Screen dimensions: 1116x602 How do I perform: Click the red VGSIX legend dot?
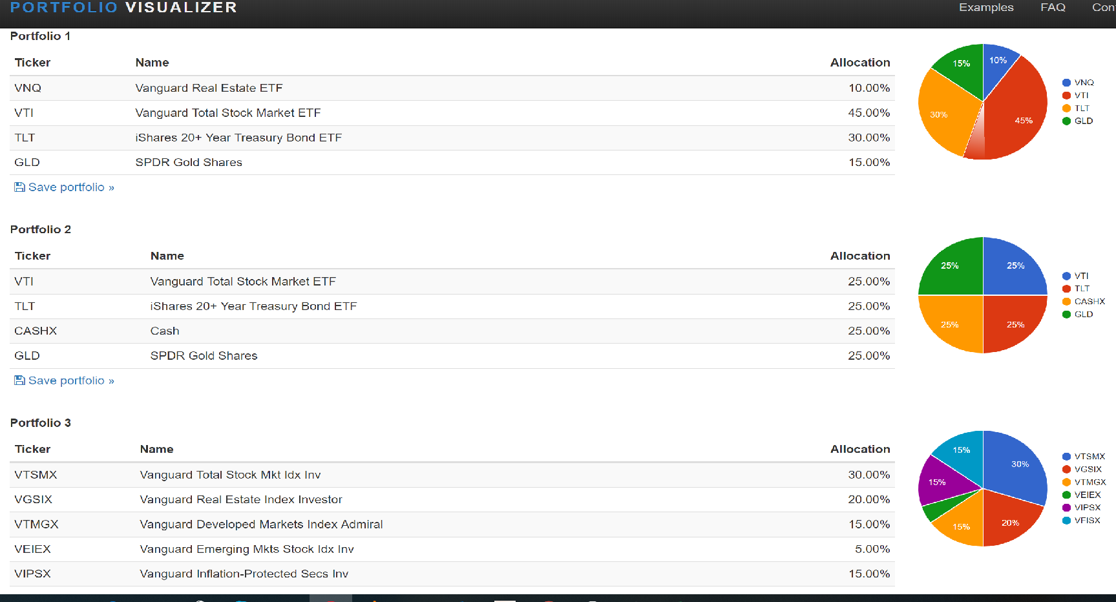1066,470
